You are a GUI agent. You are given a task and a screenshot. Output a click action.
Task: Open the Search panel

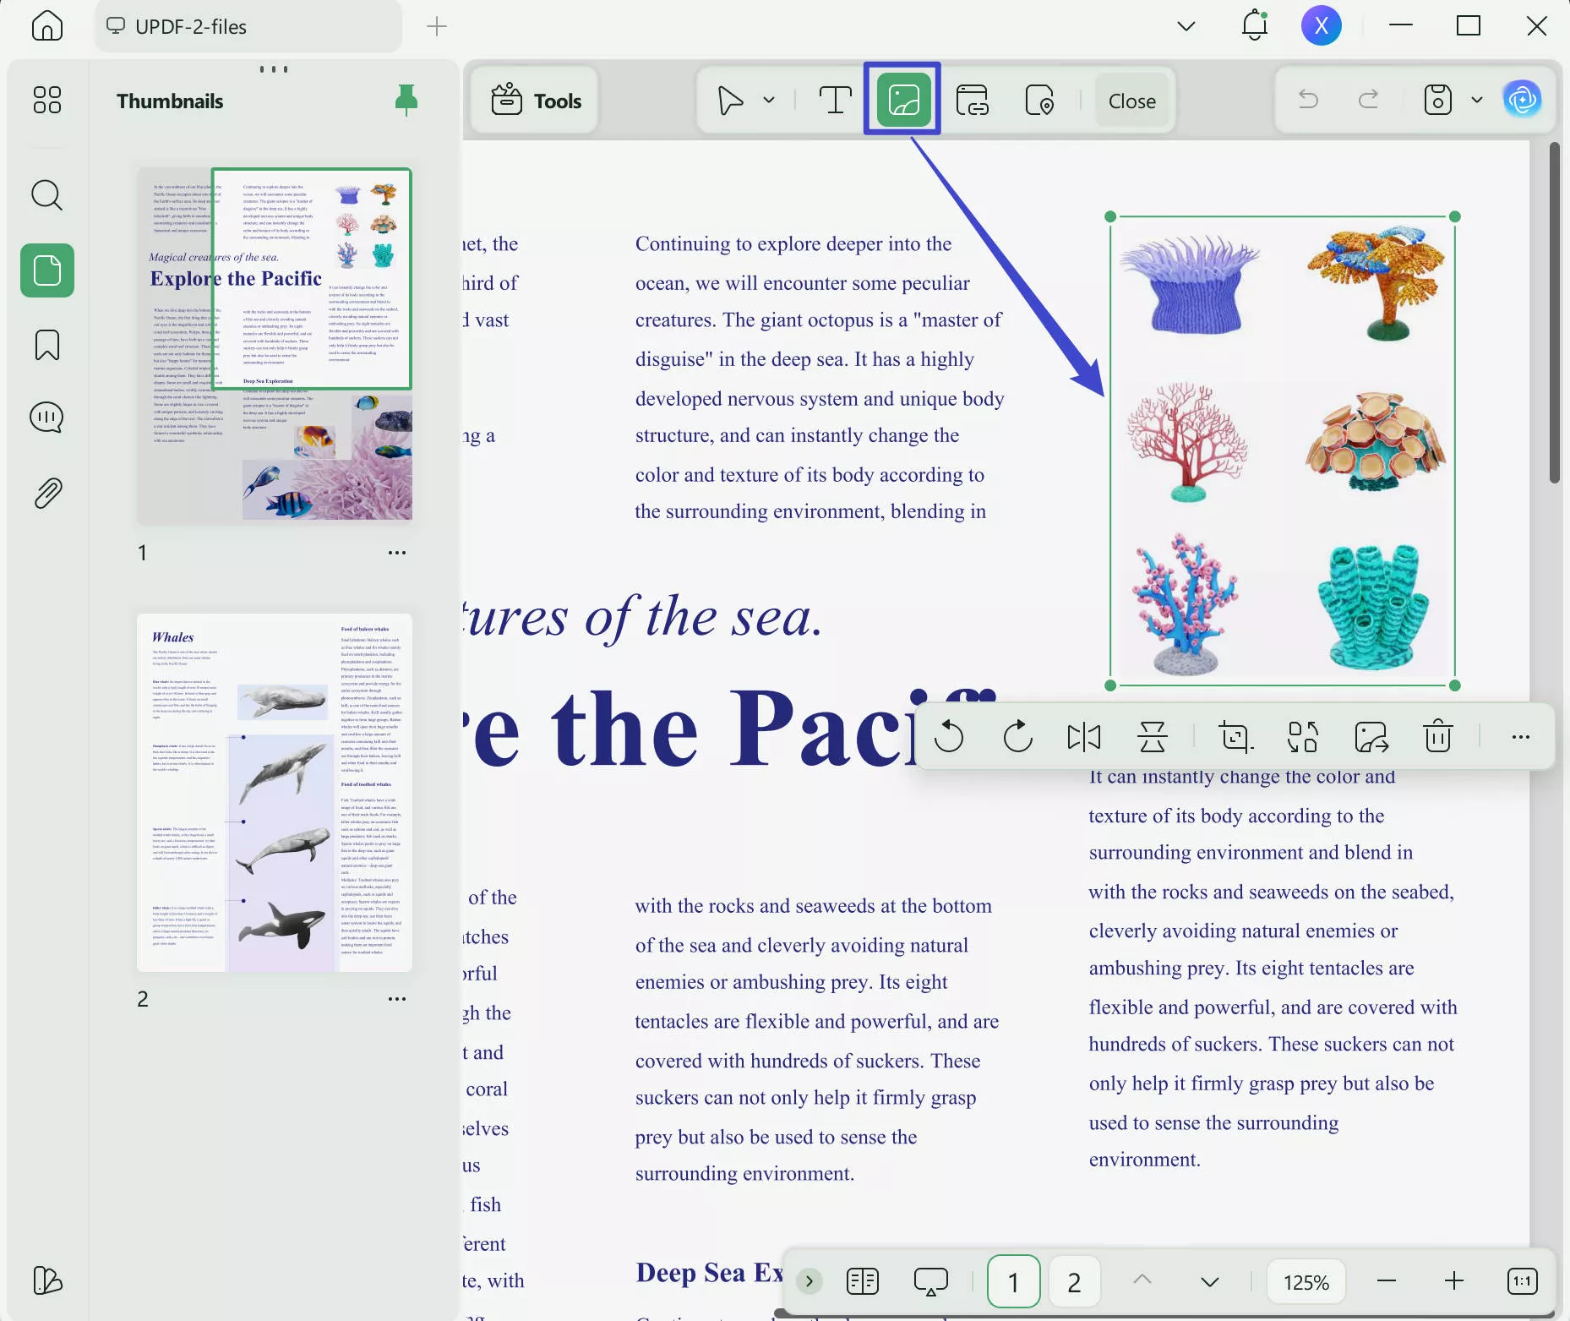[x=47, y=195]
